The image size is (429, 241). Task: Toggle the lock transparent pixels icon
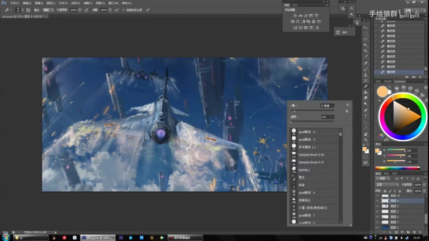[x=385, y=191]
